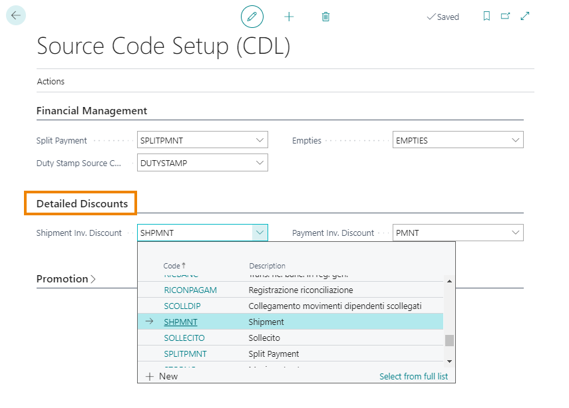The width and height of the screenshot is (569, 408).
Task: Open the Empties dropdown
Action: [515, 140]
